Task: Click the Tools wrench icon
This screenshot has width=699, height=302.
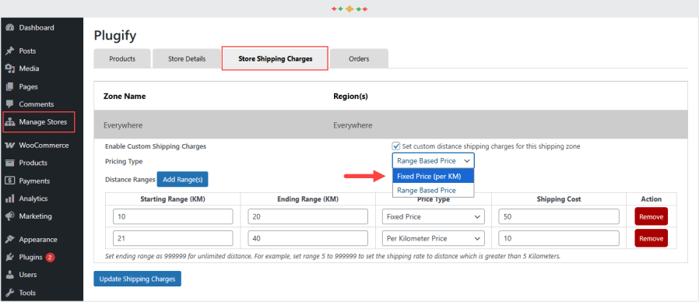Action: click(10, 293)
